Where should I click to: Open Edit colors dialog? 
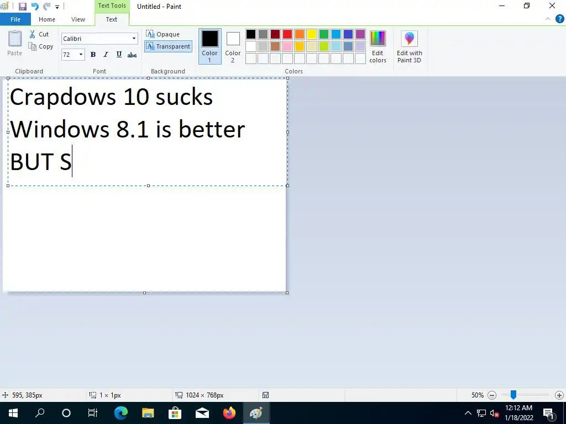pos(378,46)
